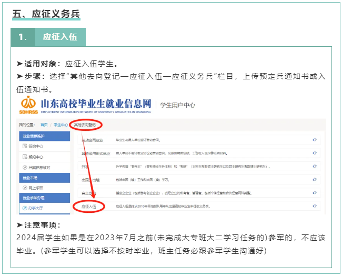Image resolution: width=342 pixels, height=277 pixels.
Task: Open 档案信息核对 in the sidebar
Action: (39, 167)
